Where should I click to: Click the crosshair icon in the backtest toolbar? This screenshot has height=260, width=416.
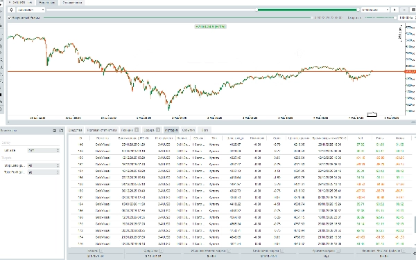pos(11,10)
